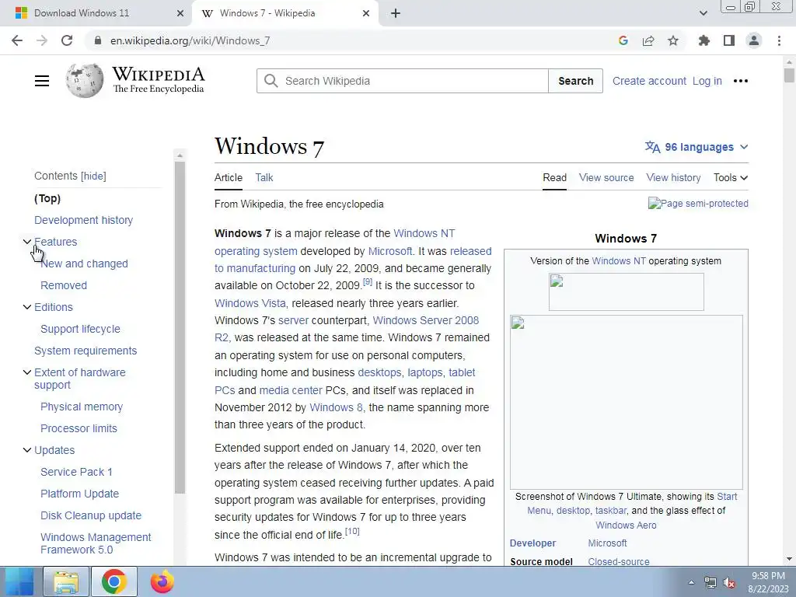The image size is (796, 597).
Task: Close the Download Windows 11 tab
Action: click(180, 13)
